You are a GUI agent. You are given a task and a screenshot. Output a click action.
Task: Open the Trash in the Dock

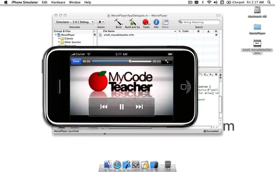tap(168, 165)
